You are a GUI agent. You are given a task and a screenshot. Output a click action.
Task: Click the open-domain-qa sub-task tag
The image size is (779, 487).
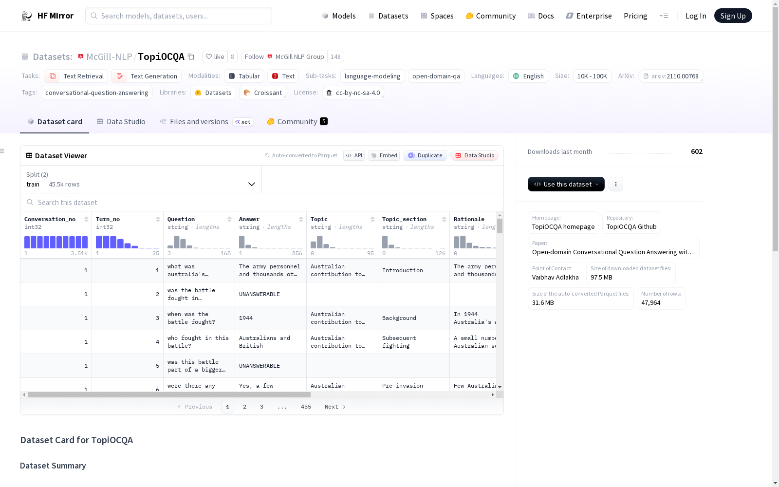[436, 76]
